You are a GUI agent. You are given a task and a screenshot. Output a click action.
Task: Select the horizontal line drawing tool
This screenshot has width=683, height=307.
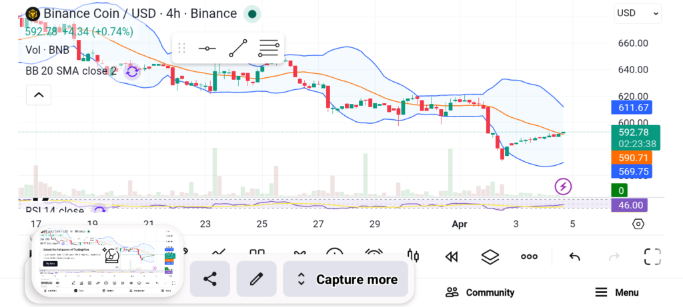(x=207, y=49)
